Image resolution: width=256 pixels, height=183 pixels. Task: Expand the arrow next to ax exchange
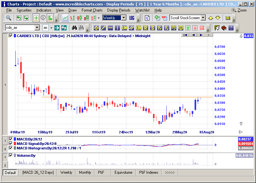point(51,28)
